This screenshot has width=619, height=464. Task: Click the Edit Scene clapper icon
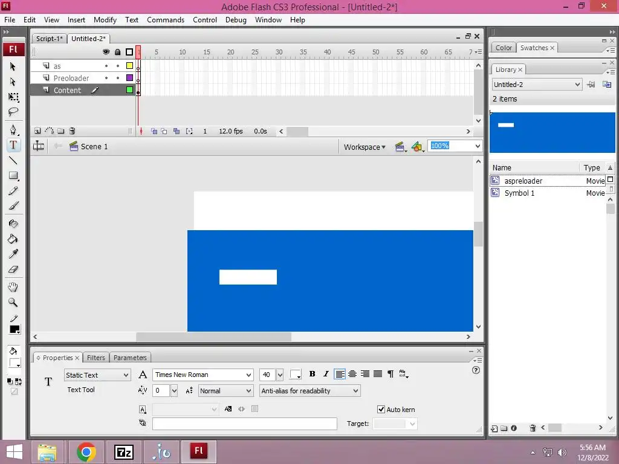pyautogui.click(x=400, y=147)
